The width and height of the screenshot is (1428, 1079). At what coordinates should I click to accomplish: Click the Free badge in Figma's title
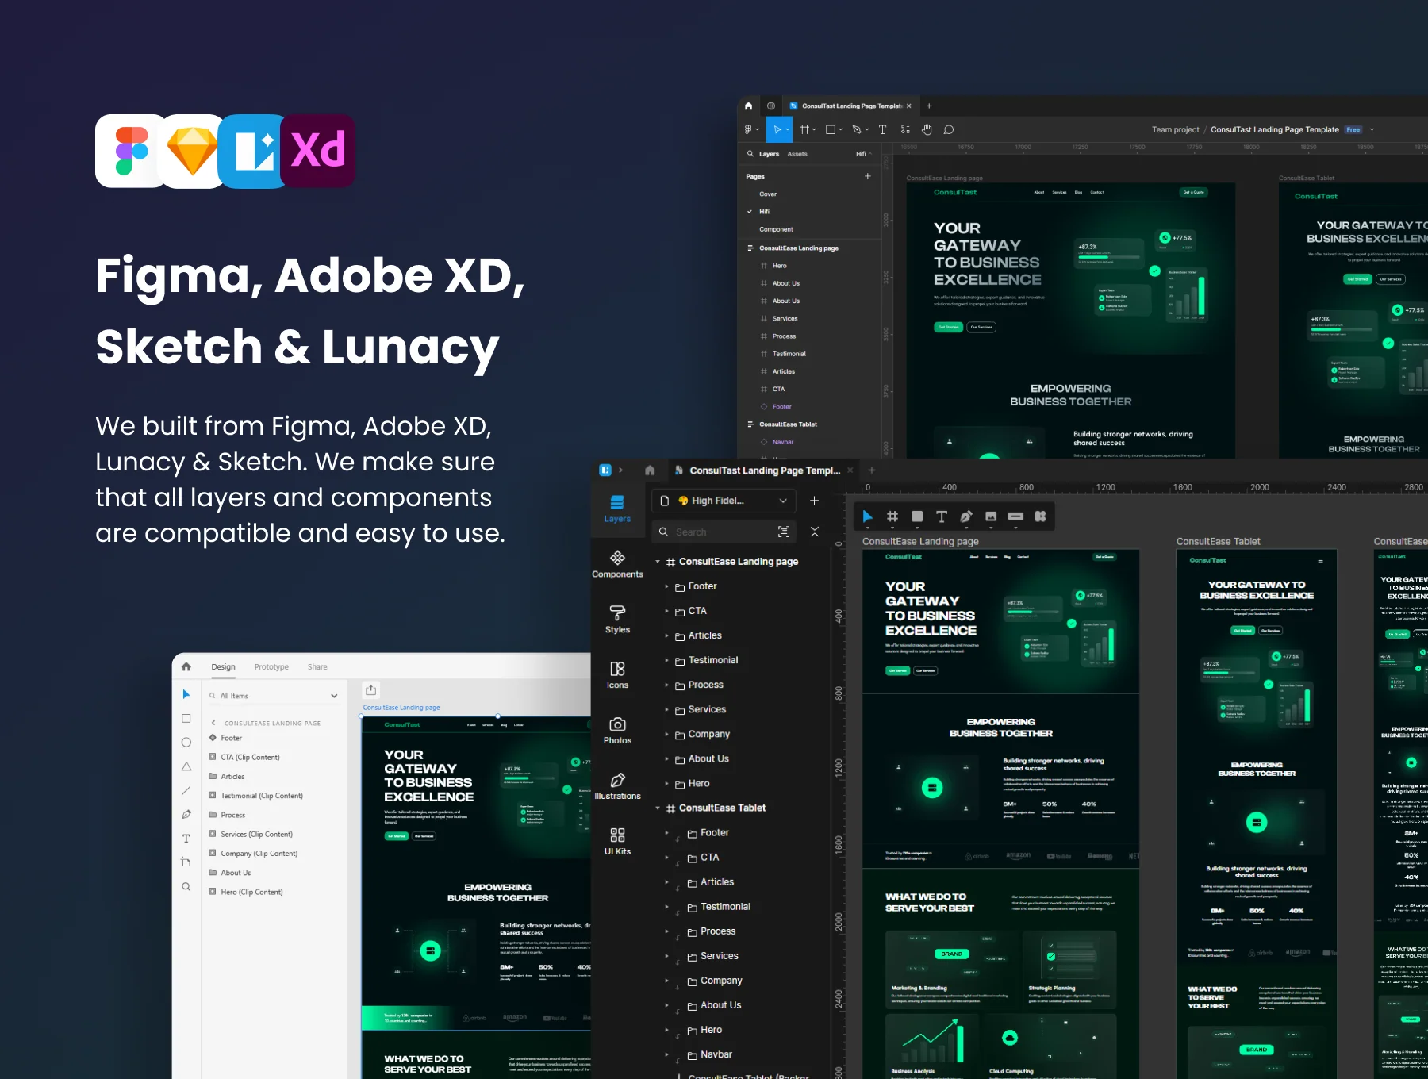tap(1353, 129)
